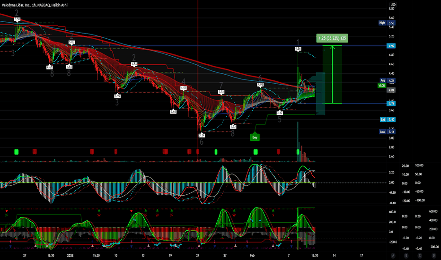Click the High 5.50 price label
Screen dimensions: 441x260
click(x=387, y=23)
